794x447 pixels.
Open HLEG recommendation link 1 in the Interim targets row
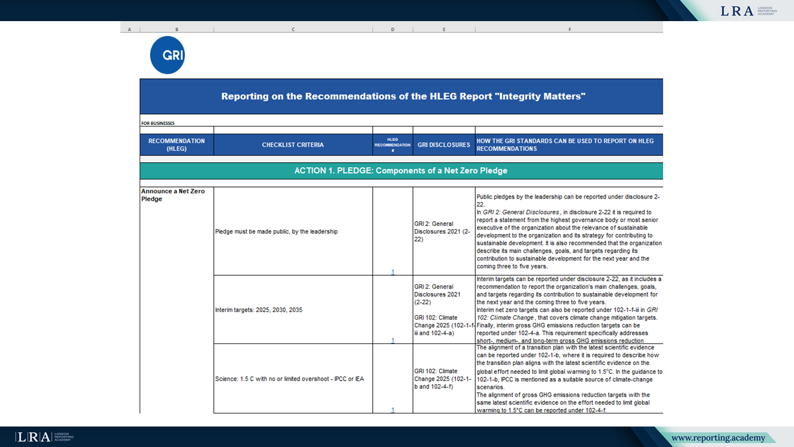point(393,340)
